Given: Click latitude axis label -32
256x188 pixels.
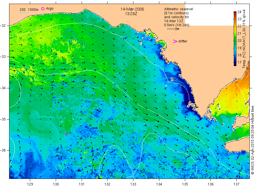Looking at the screenshot, I should (3, 26).
